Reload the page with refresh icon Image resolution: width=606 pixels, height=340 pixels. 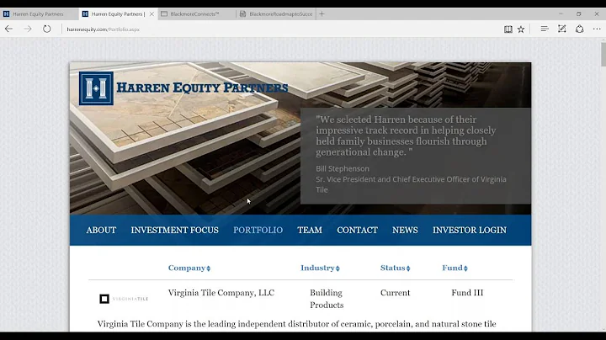point(47,29)
